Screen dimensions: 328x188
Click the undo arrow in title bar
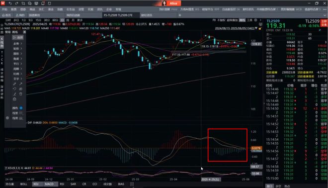point(10,3)
